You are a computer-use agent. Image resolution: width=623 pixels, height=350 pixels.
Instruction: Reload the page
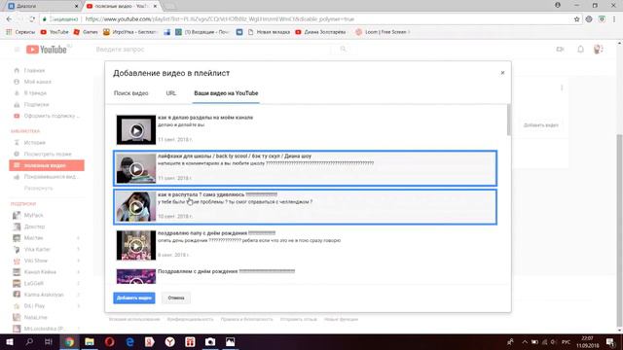coord(32,19)
